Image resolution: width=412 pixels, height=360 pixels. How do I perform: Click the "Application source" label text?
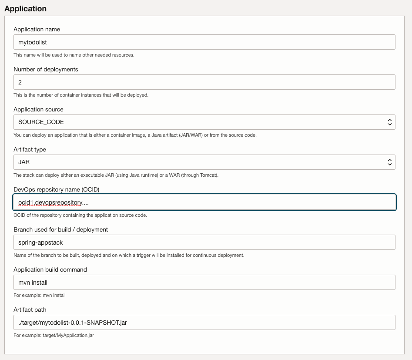click(38, 109)
